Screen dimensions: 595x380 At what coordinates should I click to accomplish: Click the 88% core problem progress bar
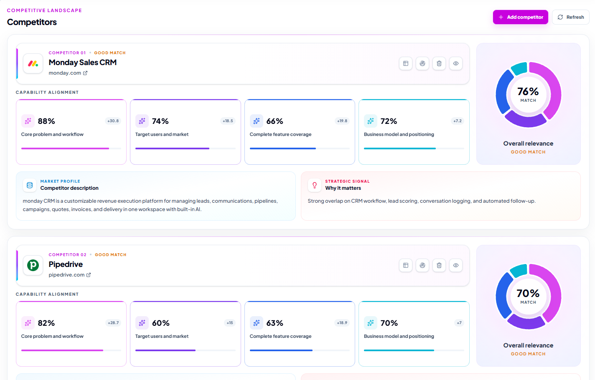(x=71, y=148)
